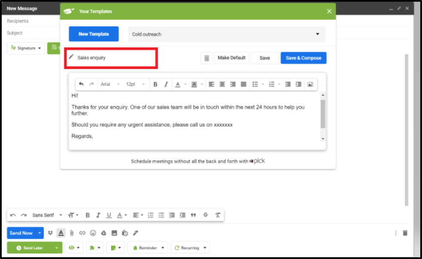Viewport: 422px width, 259px height.
Task: Toggle bold in the template editor toolbar
Action: [155, 84]
